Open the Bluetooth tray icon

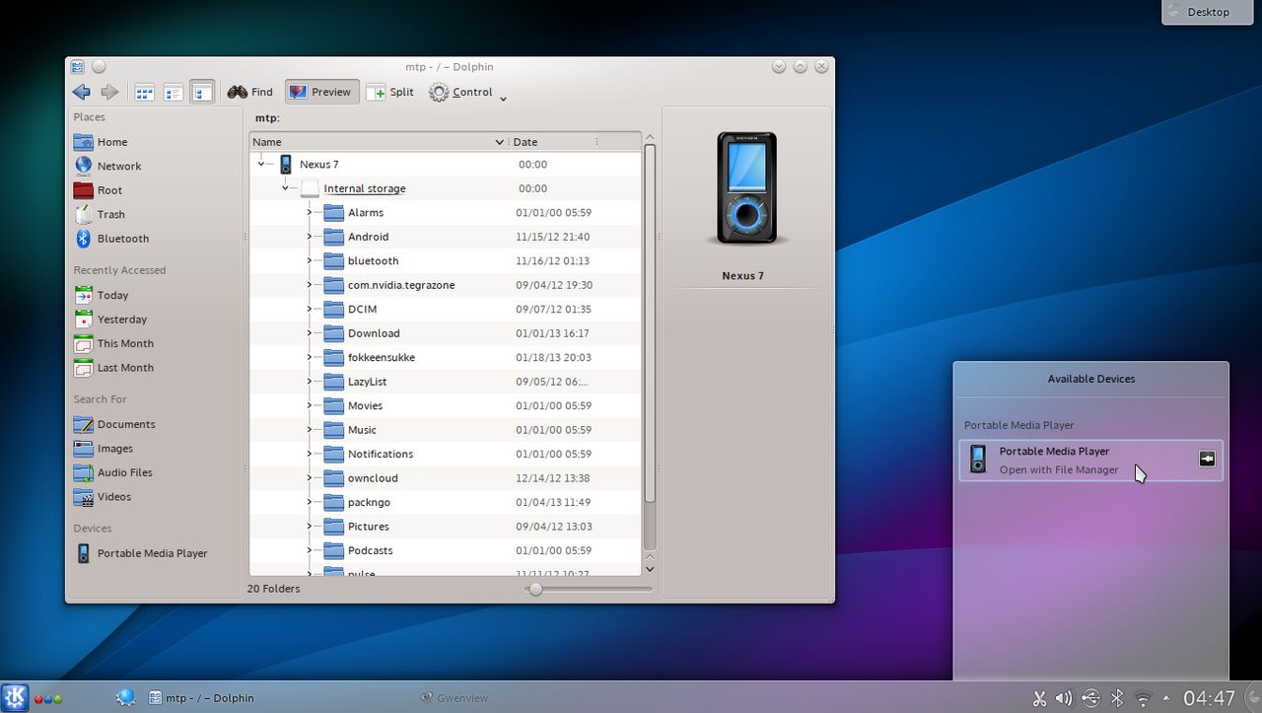click(1117, 698)
